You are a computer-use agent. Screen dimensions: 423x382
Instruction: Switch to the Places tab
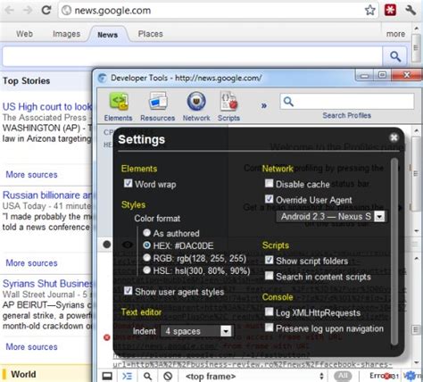(x=151, y=34)
